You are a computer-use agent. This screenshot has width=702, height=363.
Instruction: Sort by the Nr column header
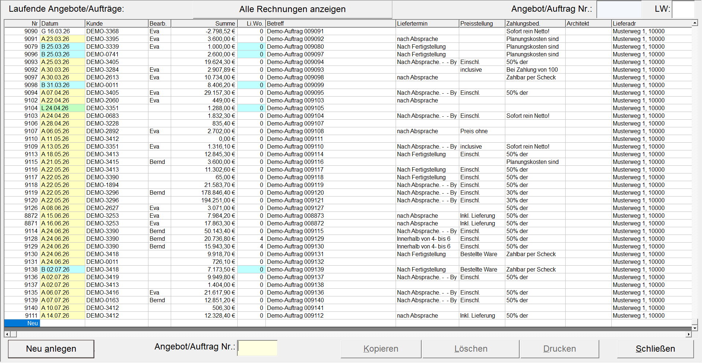[x=22, y=23]
